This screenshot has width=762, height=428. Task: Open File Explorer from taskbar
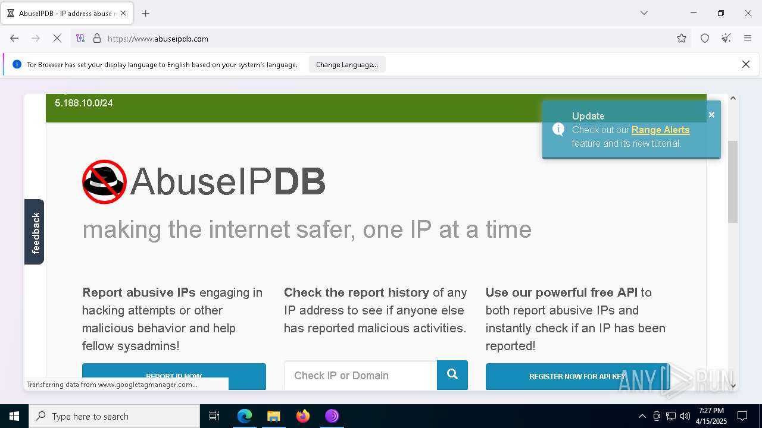(273, 416)
